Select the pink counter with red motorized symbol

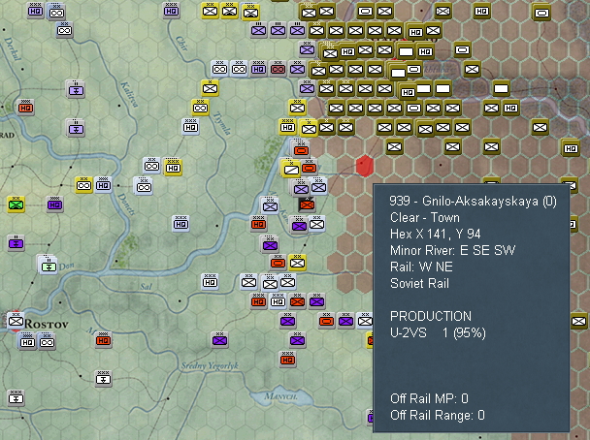pyautogui.click(x=279, y=69)
